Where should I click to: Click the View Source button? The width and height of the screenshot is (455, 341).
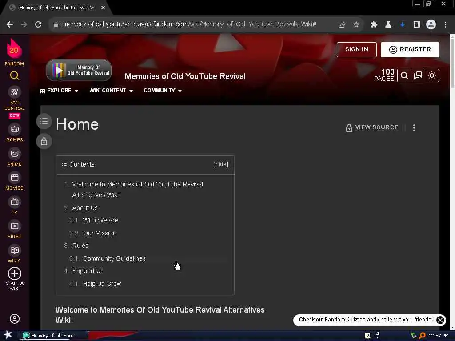tap(372, 127)
